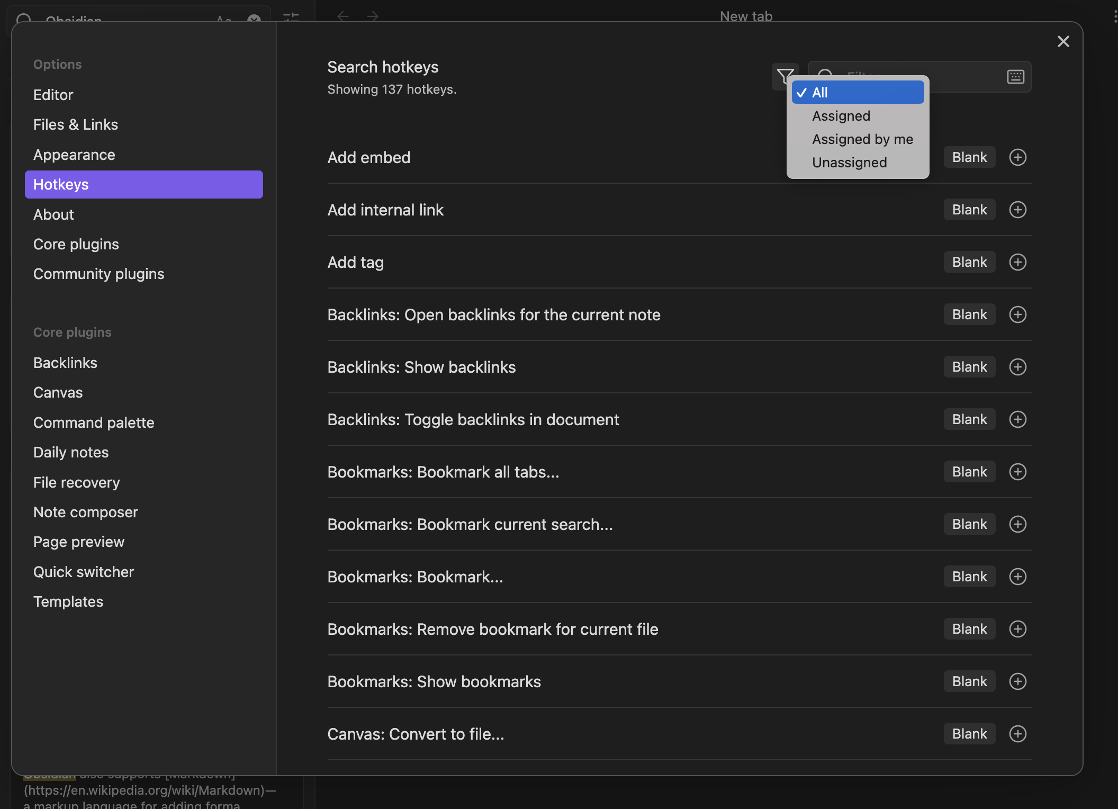Screen dimensions: 1118x809
Task: Pick Assigned by me in the filter list
Action: pos(858,139)
